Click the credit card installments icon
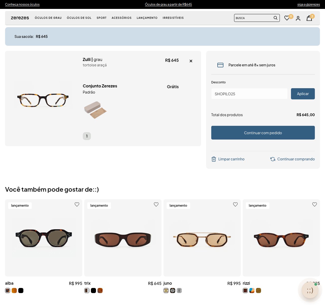Screen dimensions: 325x305 (x=220, y=65)
